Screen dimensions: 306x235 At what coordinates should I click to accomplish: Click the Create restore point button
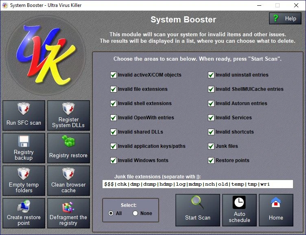tap(24, 213)
